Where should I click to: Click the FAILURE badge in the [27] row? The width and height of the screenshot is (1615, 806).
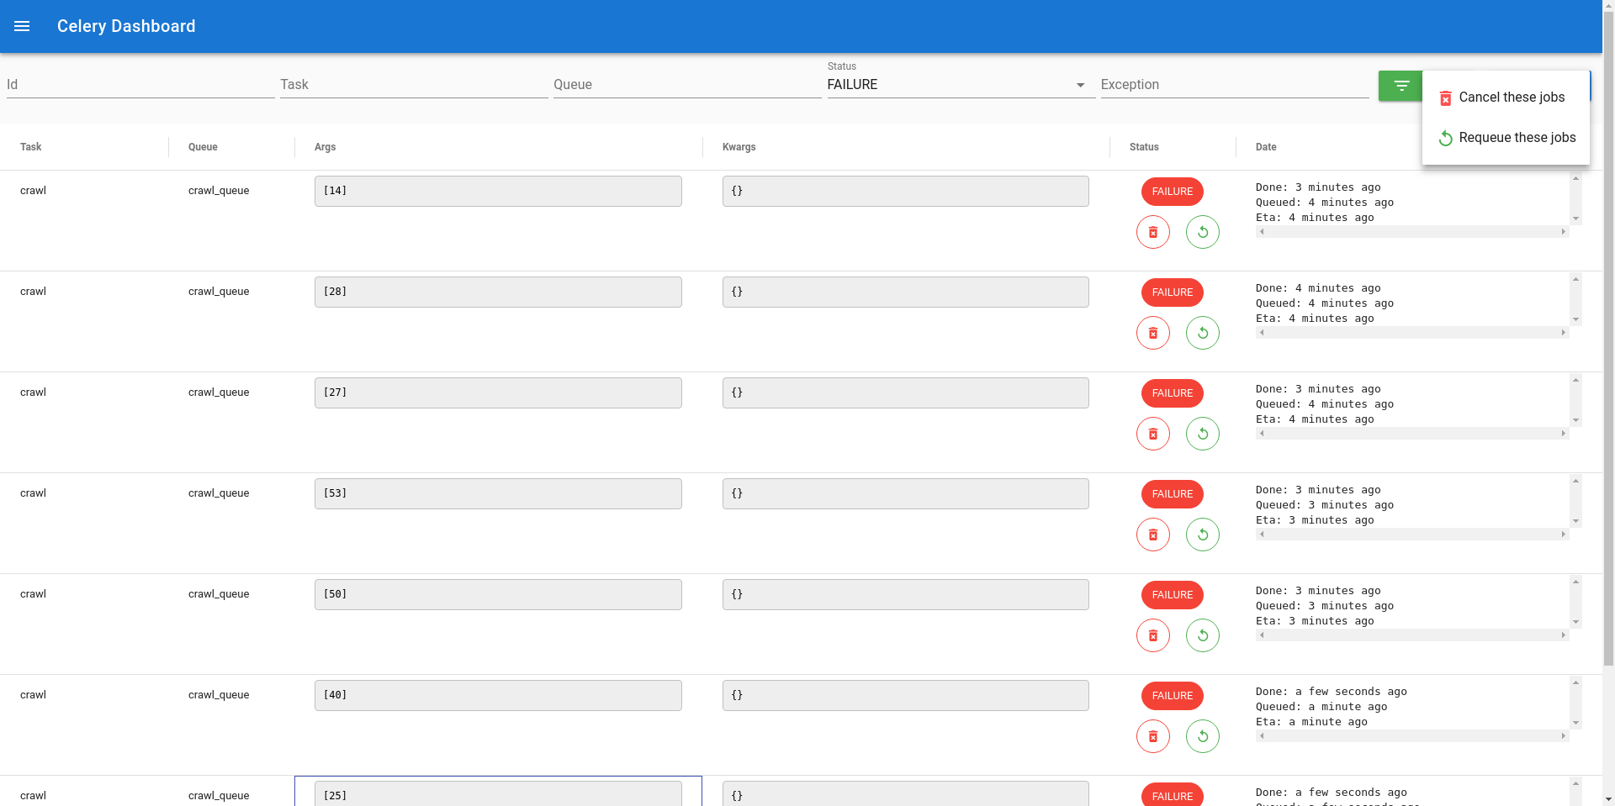pyautogui.click(x=1172, y=393)
